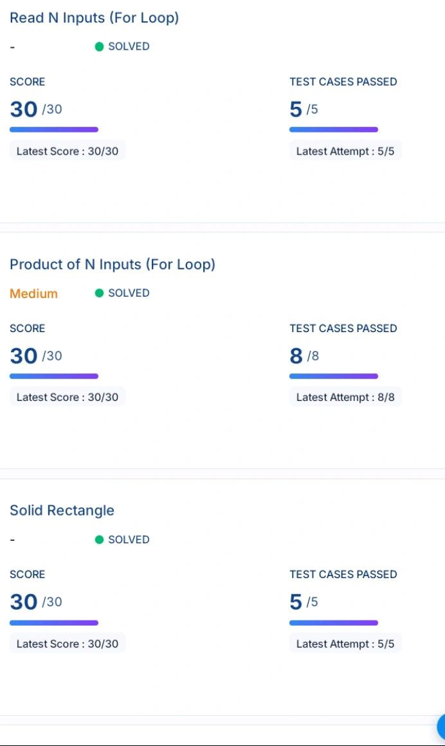
Task: Open the Solid Rectangle problem title
Action: (62, 510)
